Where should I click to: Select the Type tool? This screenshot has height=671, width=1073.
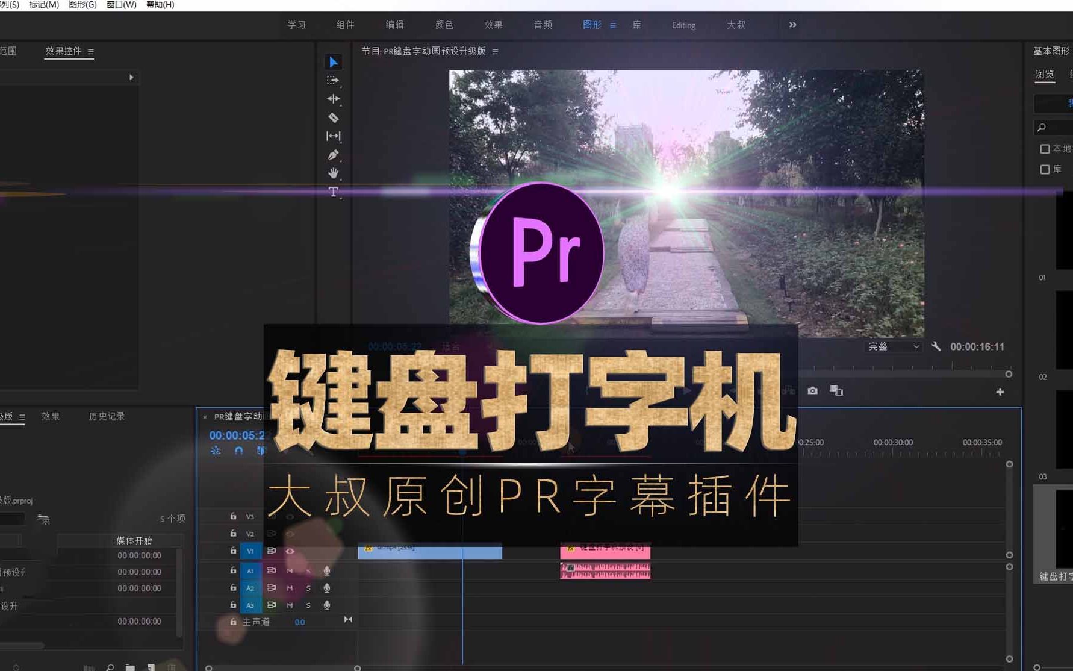pos(333,192)
